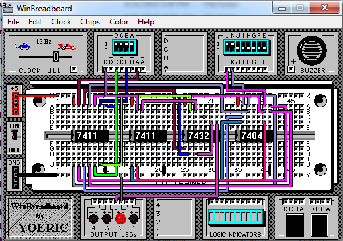The image size is (343, 241).
Task: Click the WinBreadboard By YOERIC logo
Action: (40, 217)
